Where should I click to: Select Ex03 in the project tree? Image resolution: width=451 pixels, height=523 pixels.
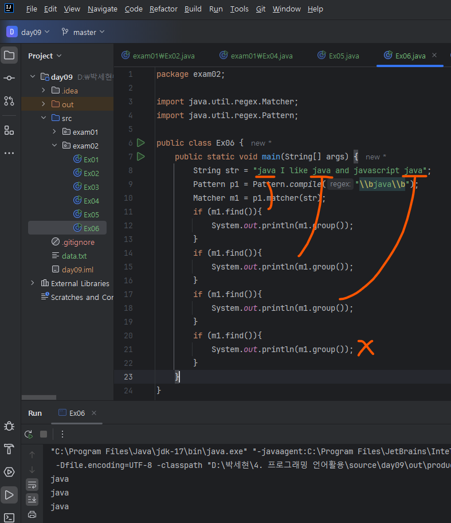(91, 187)
